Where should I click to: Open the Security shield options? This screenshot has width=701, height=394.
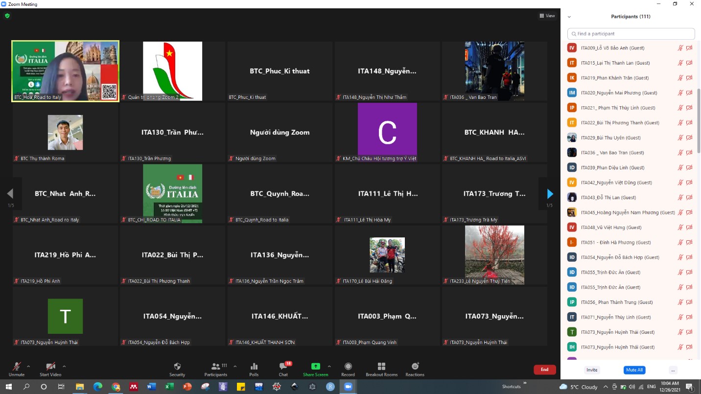coord(177,367)
